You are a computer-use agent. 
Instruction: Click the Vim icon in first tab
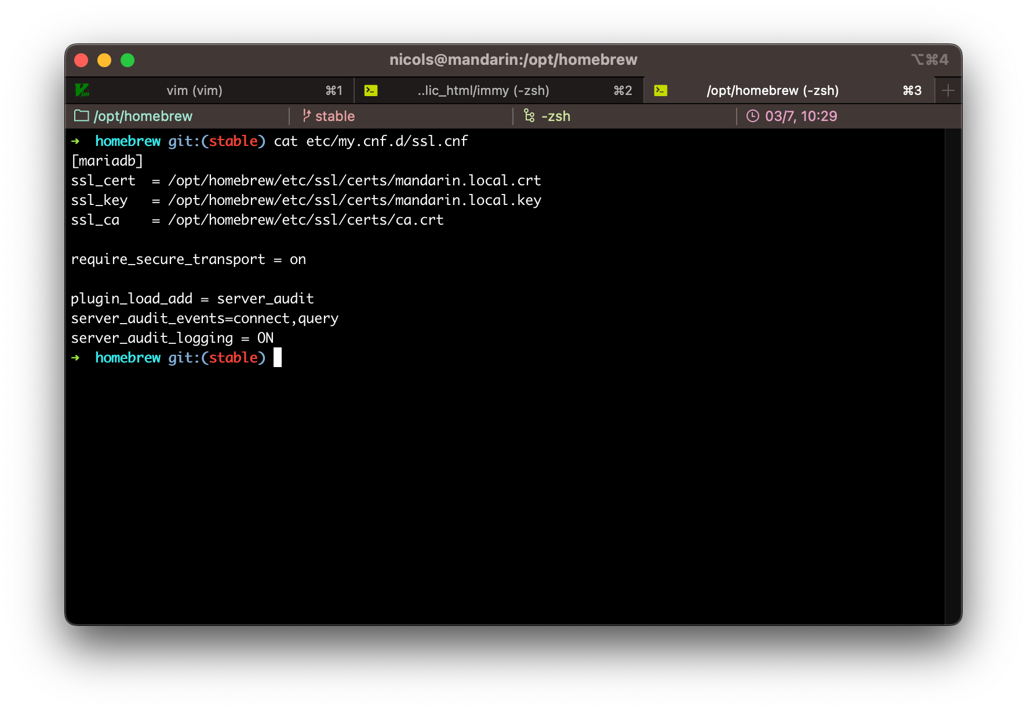pos(82,90)
